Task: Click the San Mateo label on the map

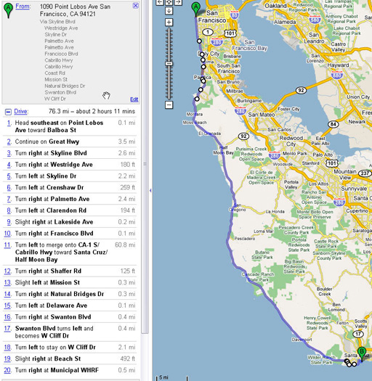Action: tap(262, 115)
